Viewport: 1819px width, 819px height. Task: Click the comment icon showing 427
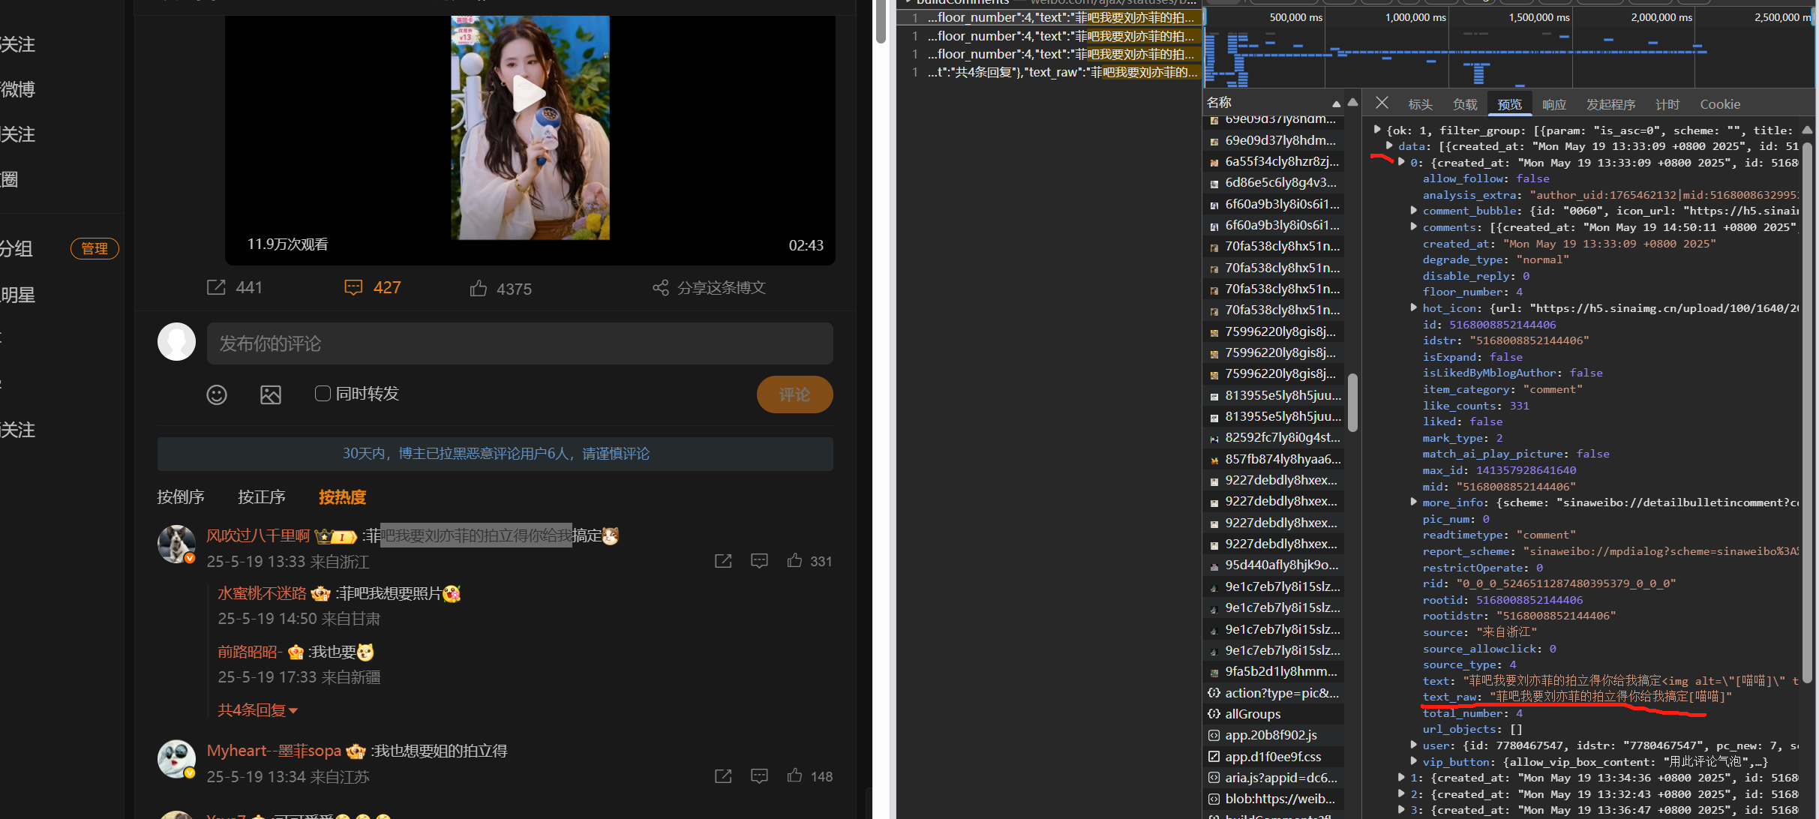353,288
